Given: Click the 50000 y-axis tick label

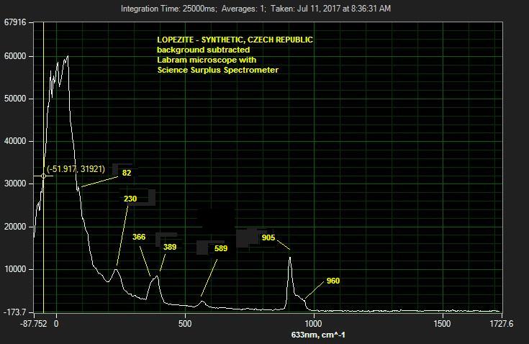Looking at the screenshot, I should (x=15, y=99).
